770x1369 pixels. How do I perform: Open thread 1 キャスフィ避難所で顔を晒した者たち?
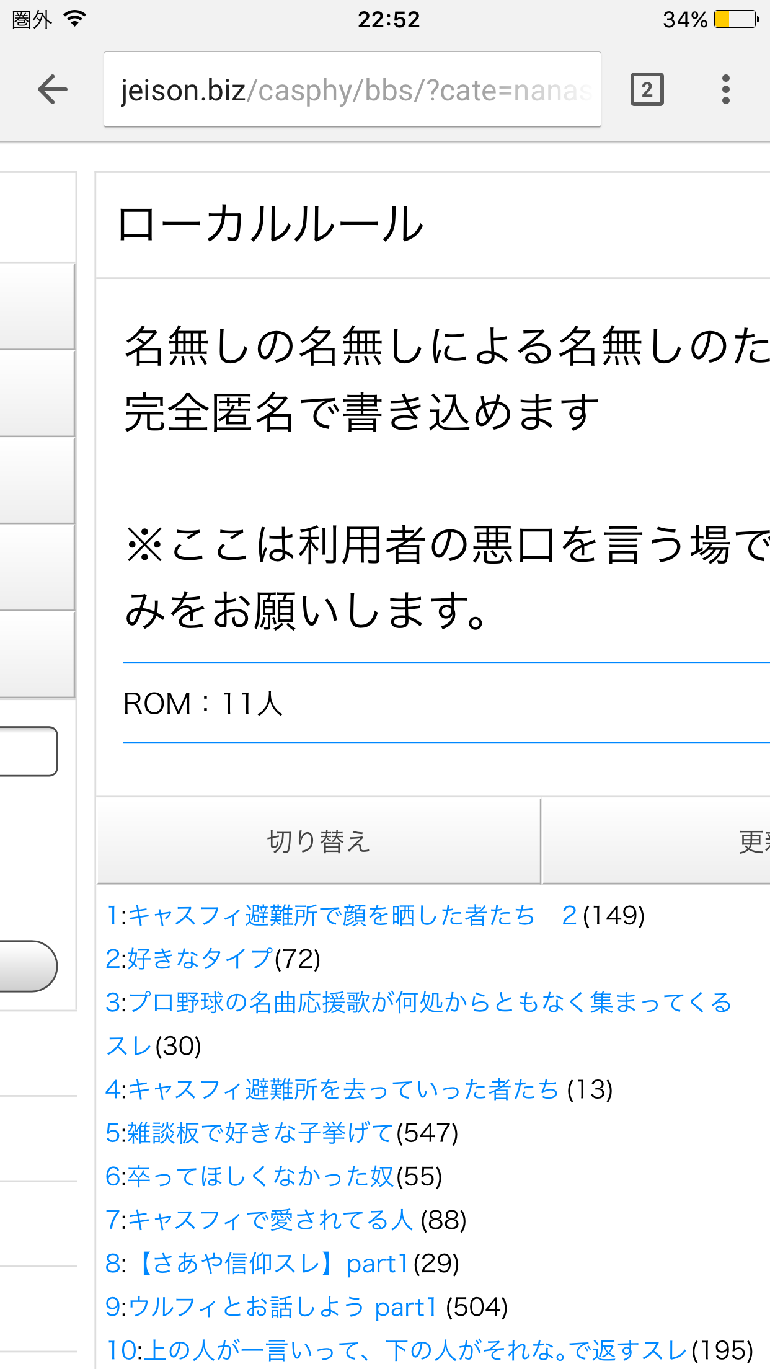point(321,916)
